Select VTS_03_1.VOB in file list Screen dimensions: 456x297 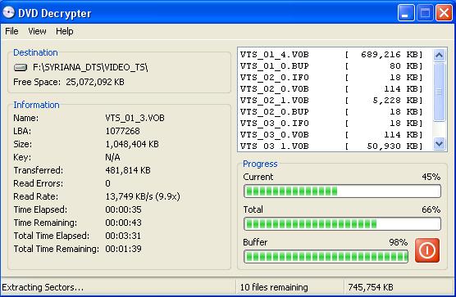pyautogui.click(x=331, y=146)
